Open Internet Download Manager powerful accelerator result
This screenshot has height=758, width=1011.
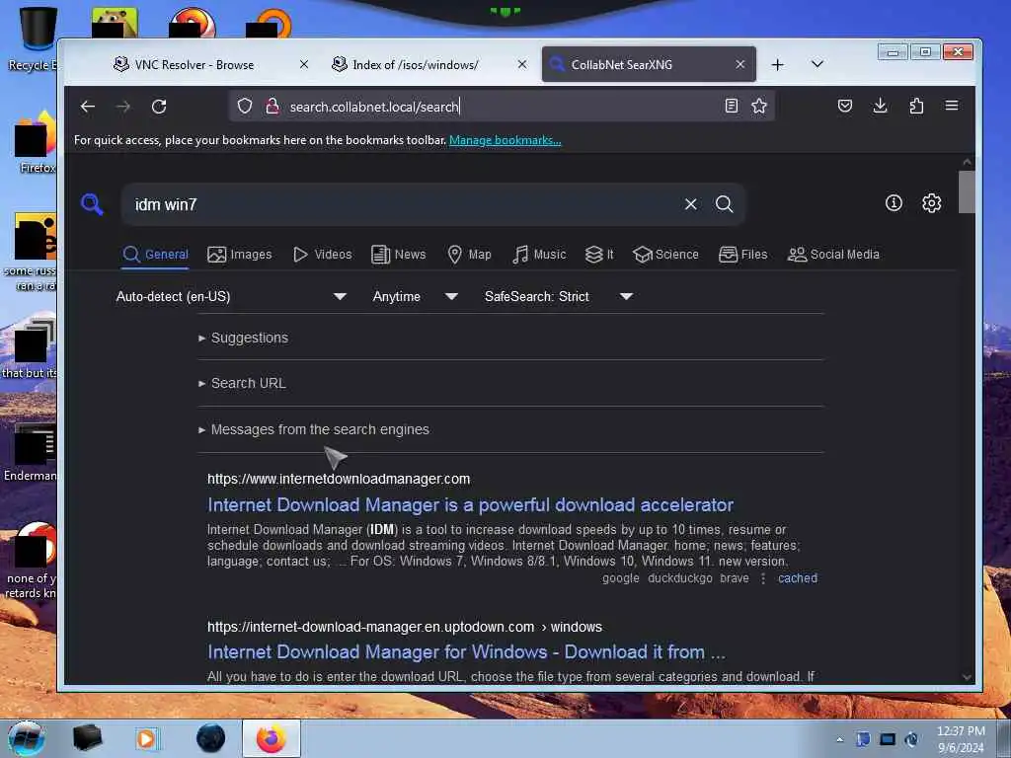pyautogui.click(x=470, y=504)
